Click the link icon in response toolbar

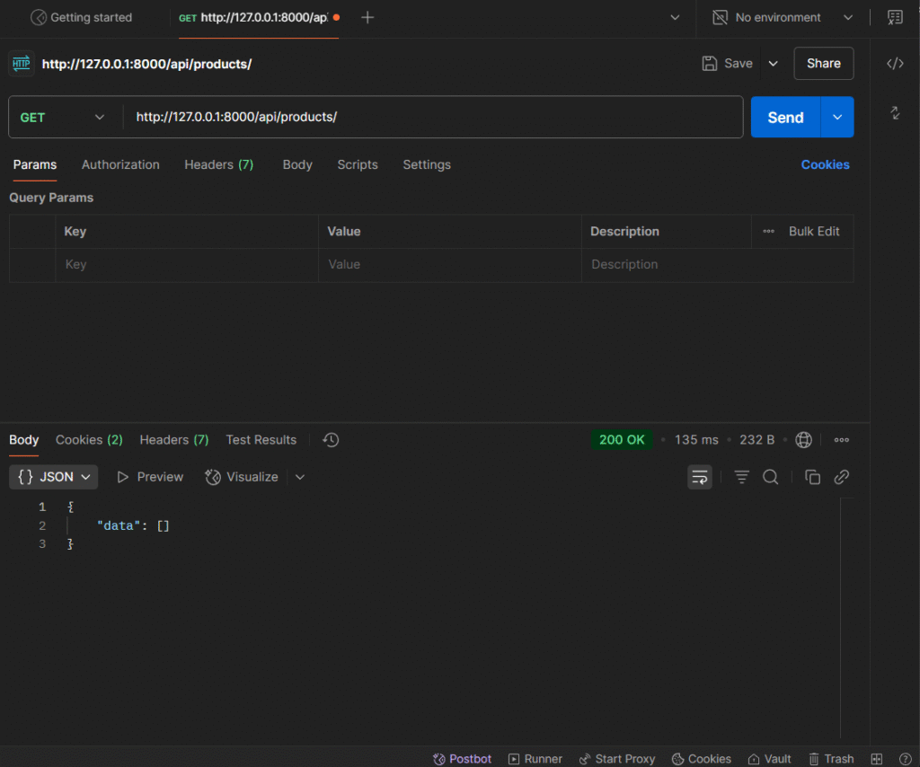coord(842,477)
